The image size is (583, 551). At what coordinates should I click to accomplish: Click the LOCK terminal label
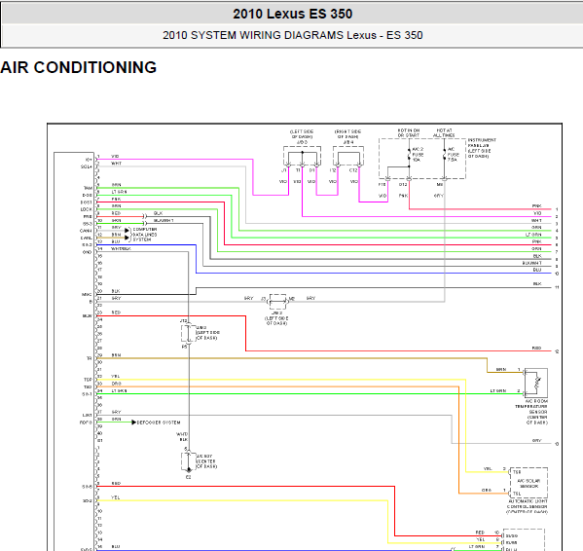(86, 209)
